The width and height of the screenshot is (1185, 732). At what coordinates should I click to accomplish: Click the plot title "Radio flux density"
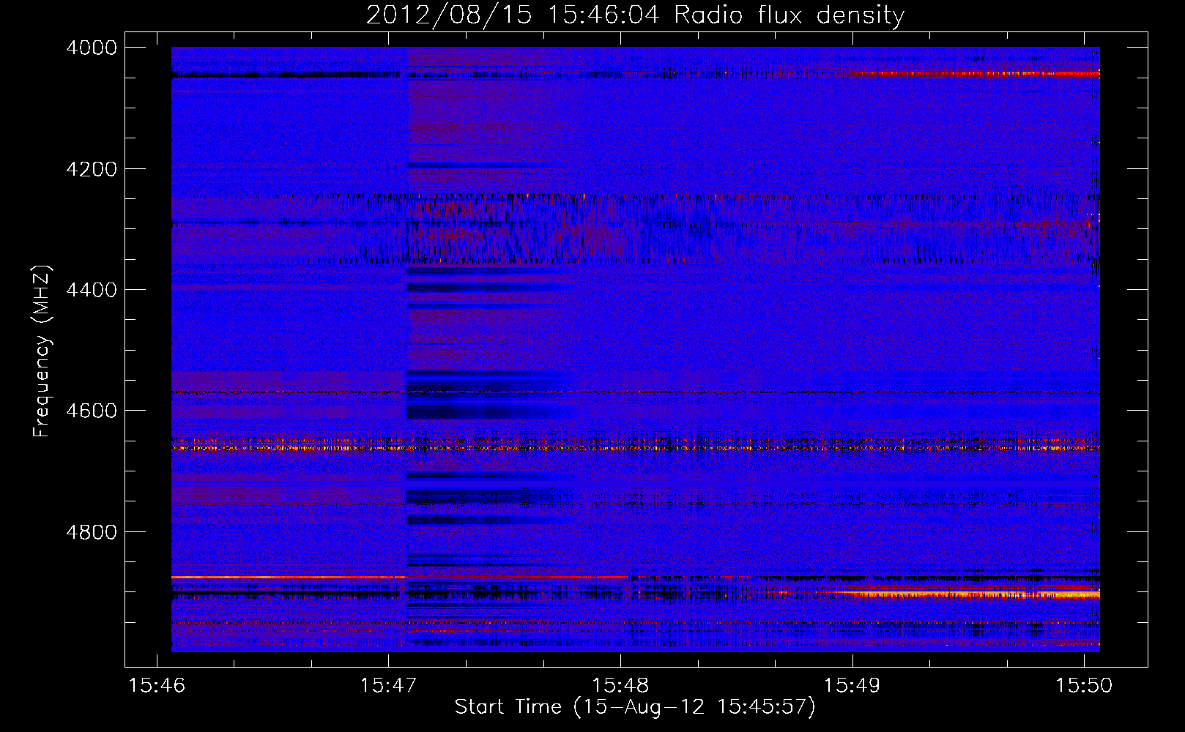tap(789, 15)
